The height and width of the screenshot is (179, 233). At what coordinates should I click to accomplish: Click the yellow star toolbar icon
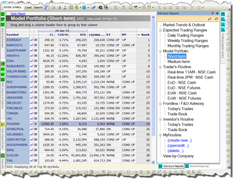149,7
